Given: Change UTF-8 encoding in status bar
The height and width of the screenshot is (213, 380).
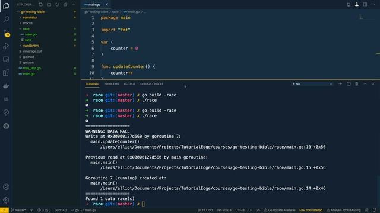Looking at the screenshot, I should point(240,210).
